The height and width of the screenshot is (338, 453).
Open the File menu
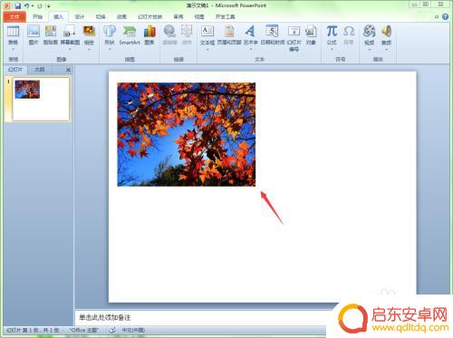[14, 16]
